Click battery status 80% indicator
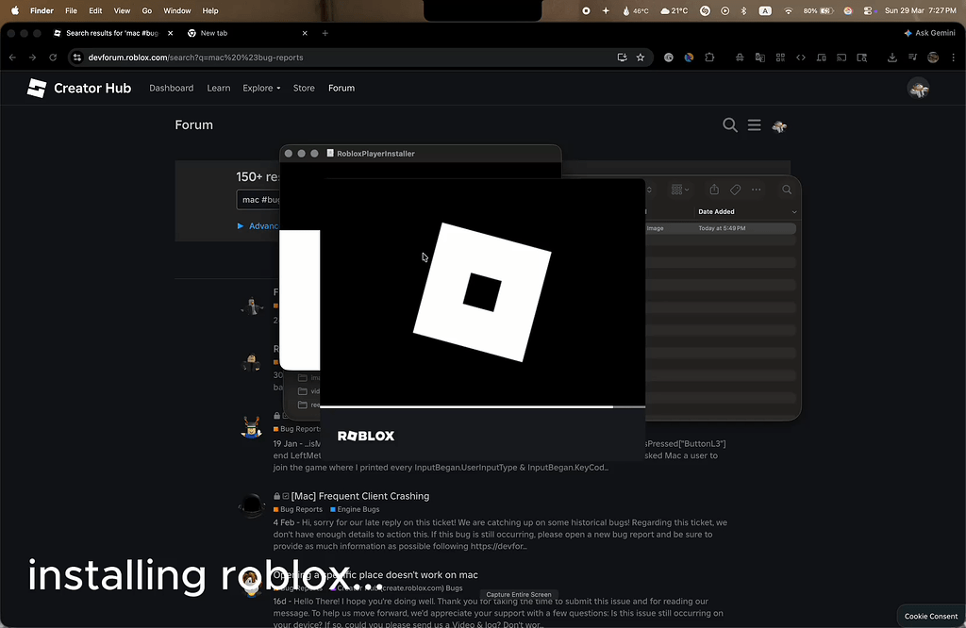Viewport: 966px width, 628px height. tap(818, 10)
